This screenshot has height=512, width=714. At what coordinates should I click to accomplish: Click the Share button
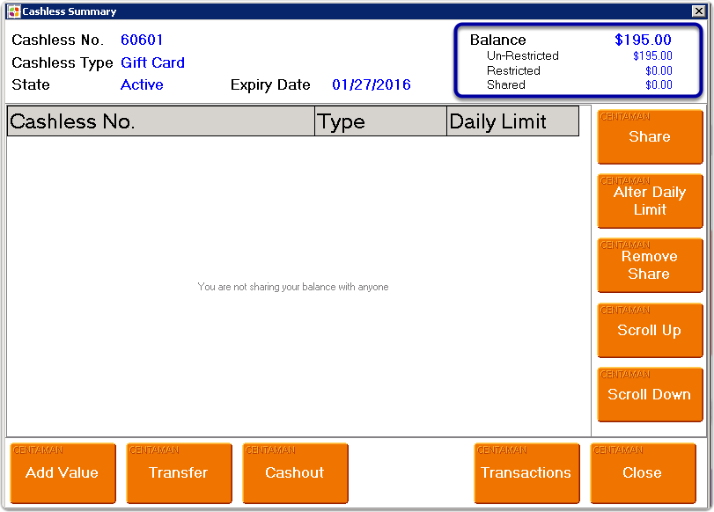pyautogui.click(x=650, y=137)
